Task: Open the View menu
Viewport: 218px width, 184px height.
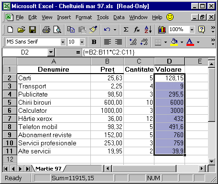Action: tap(47, 17)
